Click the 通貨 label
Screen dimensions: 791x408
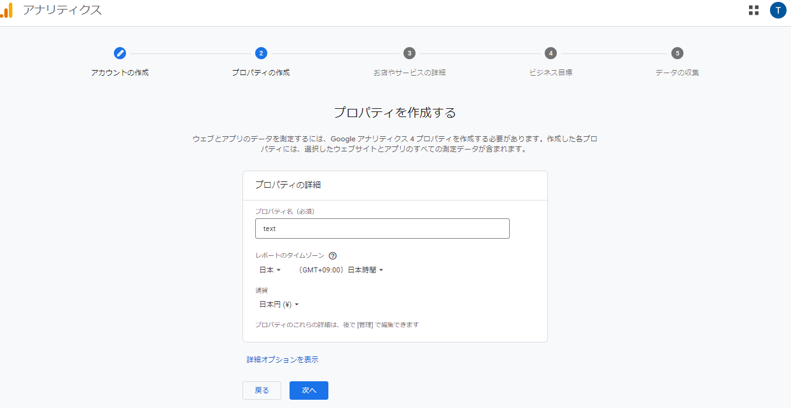click(262, 290)
